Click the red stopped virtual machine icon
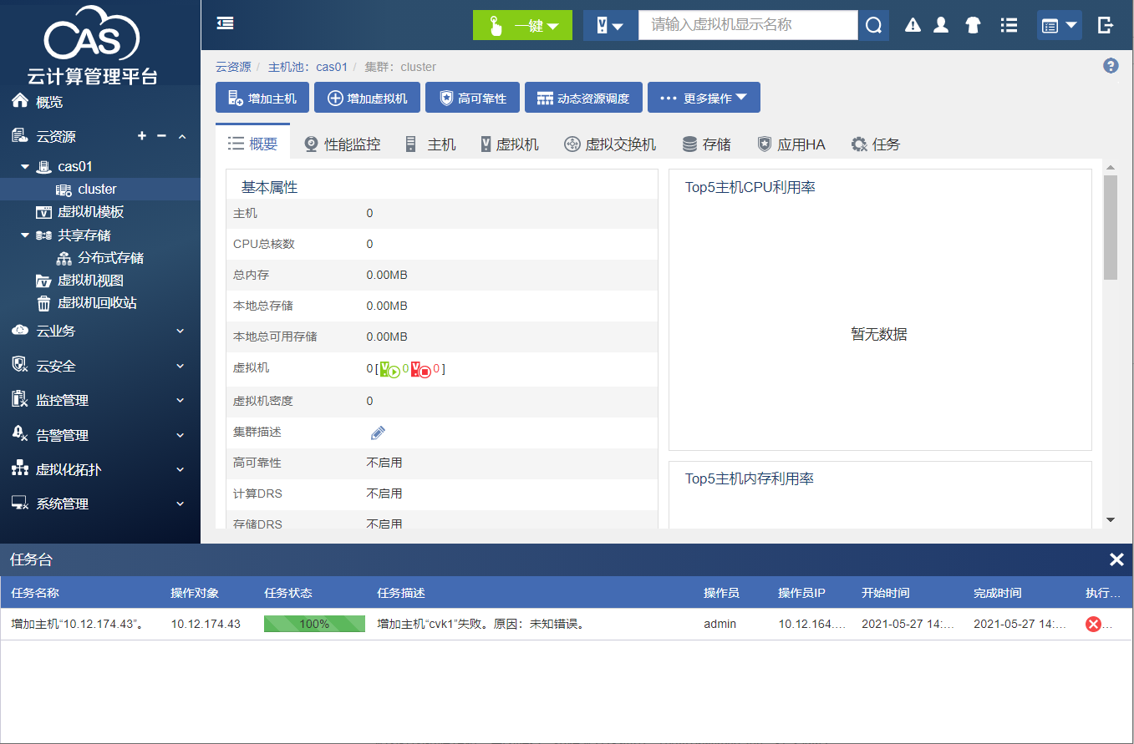Screen dimensions: 1134x744 [421, 369]
